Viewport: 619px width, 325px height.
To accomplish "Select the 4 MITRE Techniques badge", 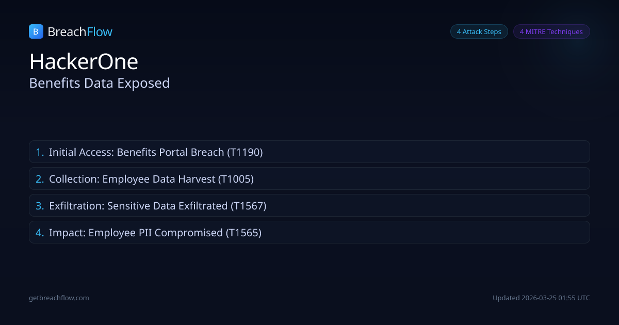I will (551, 31).
